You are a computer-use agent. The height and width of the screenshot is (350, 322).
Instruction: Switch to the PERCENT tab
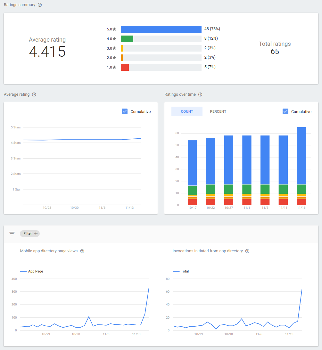218,111
